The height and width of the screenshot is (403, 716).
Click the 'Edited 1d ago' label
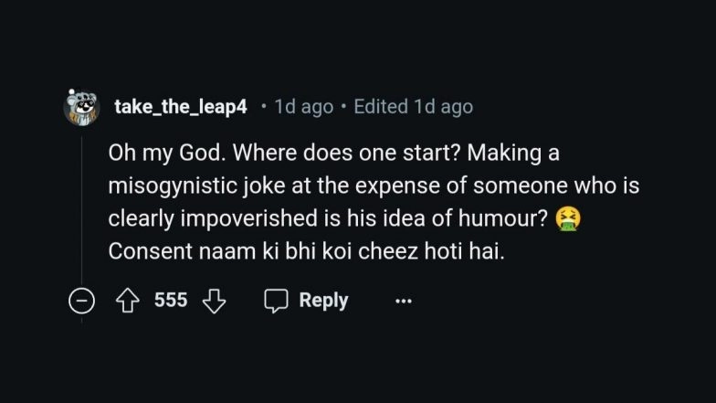413,107
